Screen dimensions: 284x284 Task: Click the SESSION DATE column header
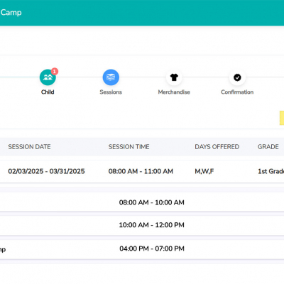tap(29, 147)
